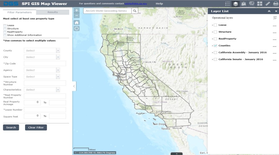Expand the California Senate layer options menu

(274, 60)
